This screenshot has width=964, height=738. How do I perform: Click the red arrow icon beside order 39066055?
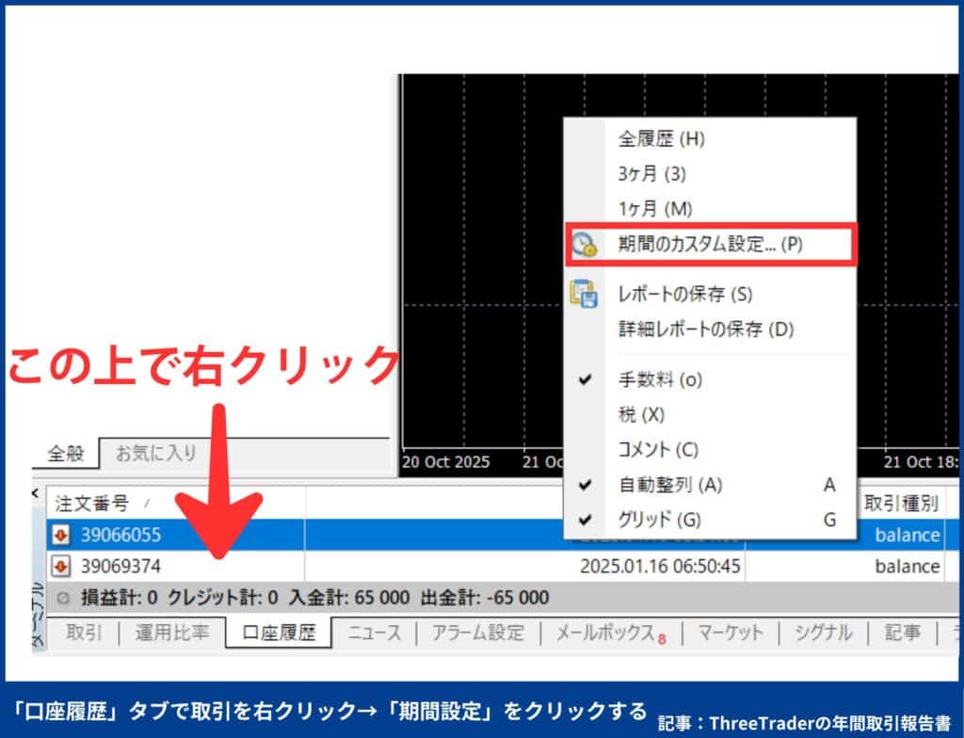pos(59,537)
